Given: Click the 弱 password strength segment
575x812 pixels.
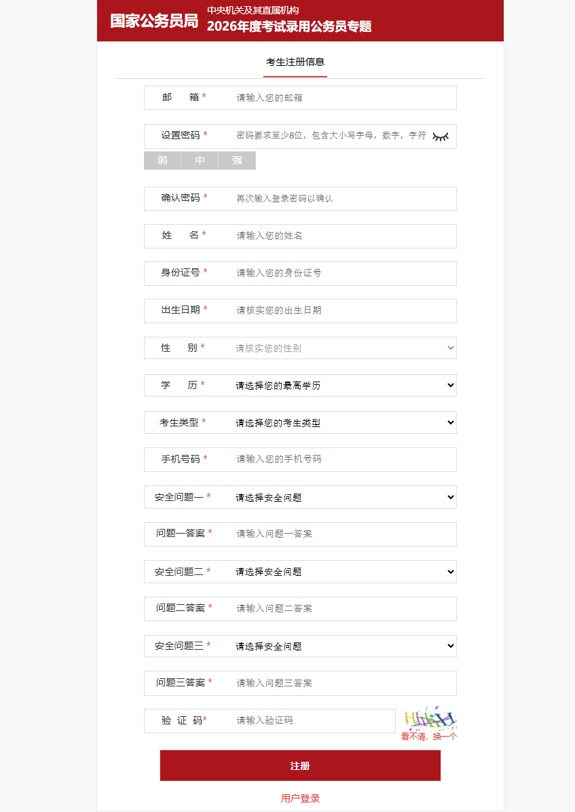Looking at the screenshot, I should click(x=162, y=161).
